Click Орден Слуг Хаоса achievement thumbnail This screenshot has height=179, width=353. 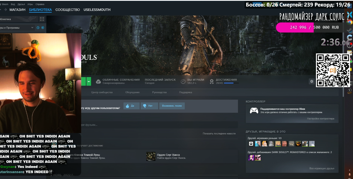(151, 156)
